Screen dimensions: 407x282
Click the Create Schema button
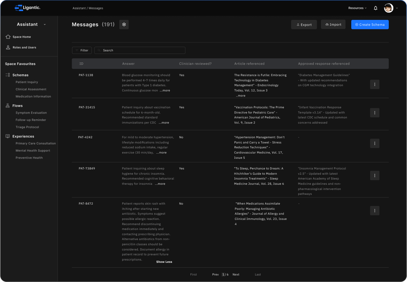coord(370,24)
